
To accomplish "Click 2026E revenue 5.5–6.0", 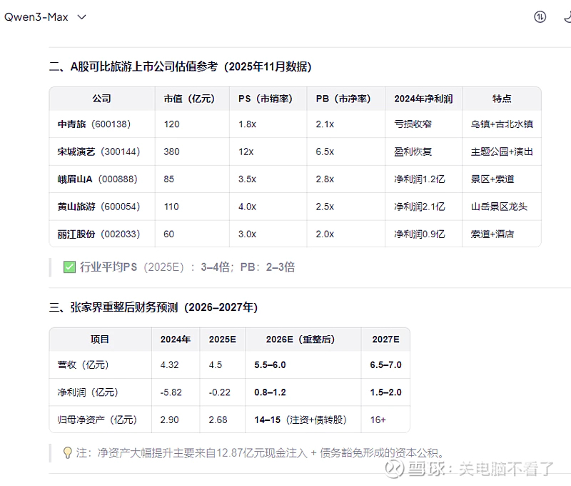I will [270, 365].
